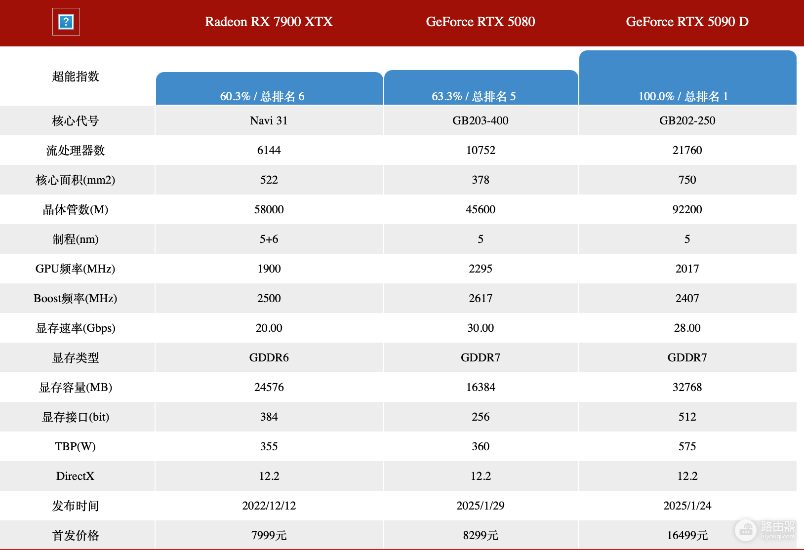Click the 流处理器数 row label
804x550 pixels.
tap(76, 151)
